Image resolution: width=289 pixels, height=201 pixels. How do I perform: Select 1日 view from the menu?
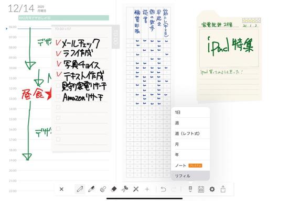[190, 113]
